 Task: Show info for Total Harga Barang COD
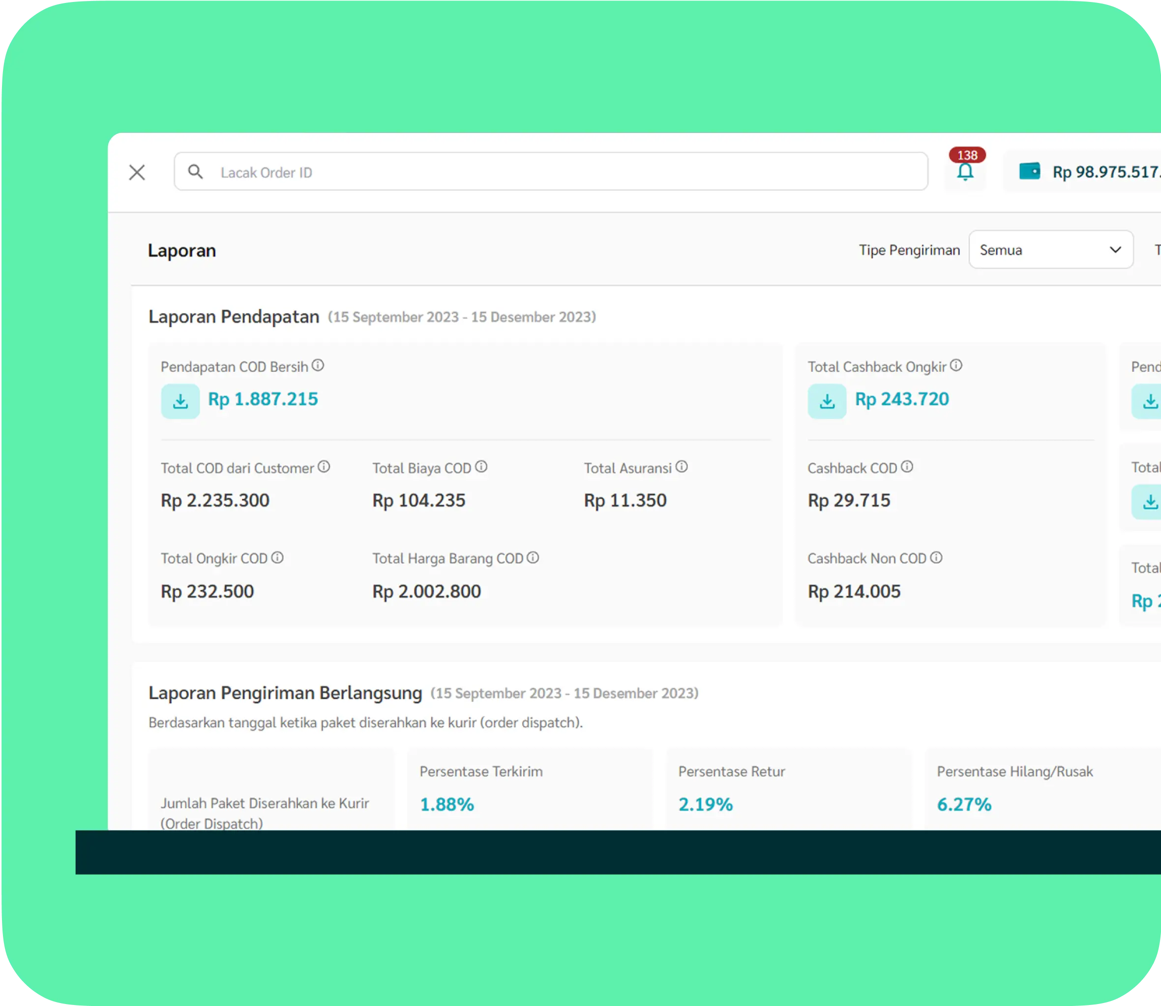point(533,558)
